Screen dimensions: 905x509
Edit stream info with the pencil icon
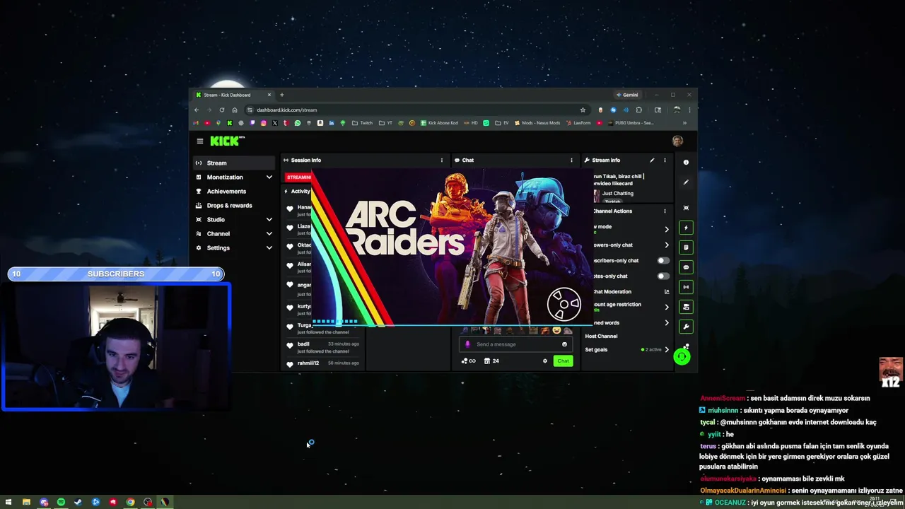coord(652,160)
